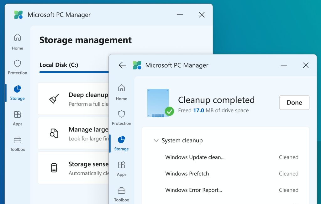Open Home in back window sidebar
Screen dimensions: 321x204
coord(18,42)
